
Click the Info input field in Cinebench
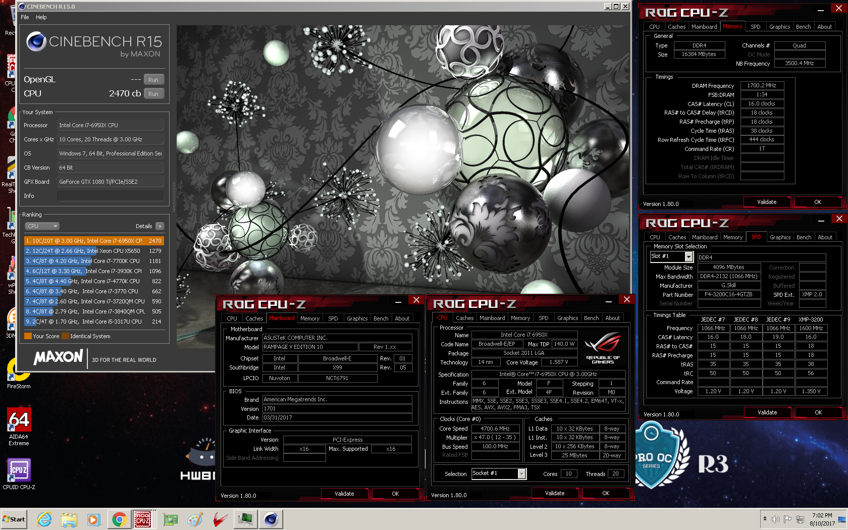click(x=111, y=196)
